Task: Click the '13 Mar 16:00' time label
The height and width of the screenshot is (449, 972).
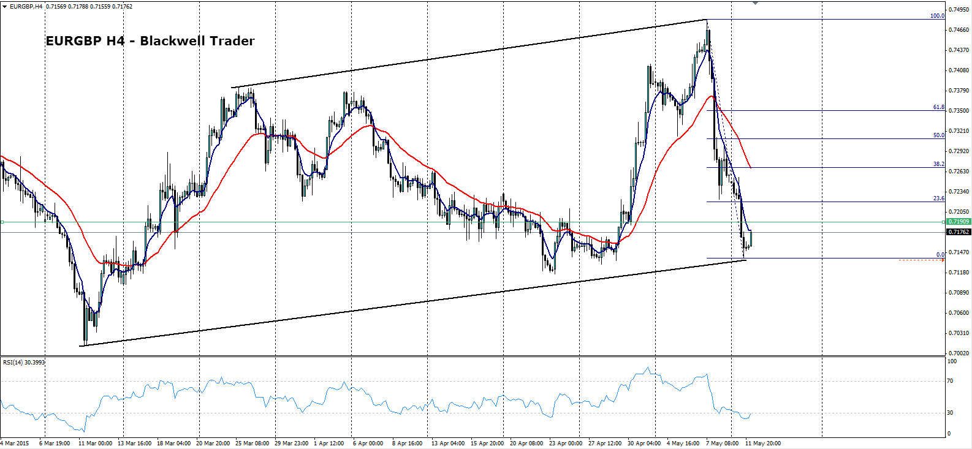Action: click(x=134, y=443)
